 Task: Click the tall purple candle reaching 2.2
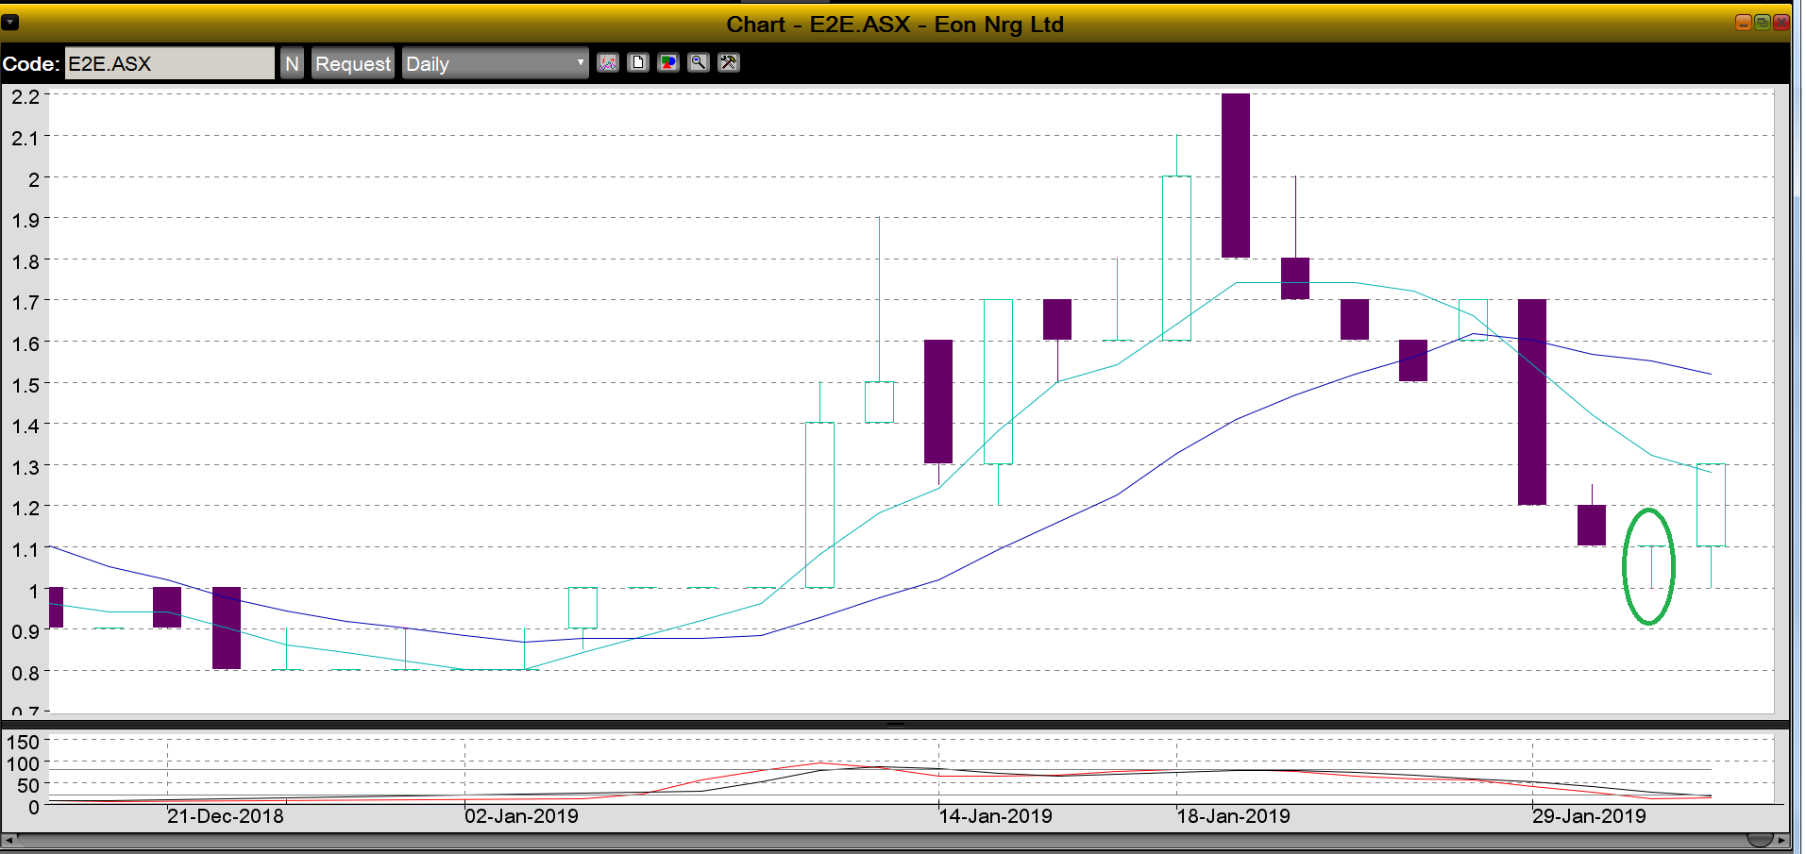click(x=1236, y=176)
